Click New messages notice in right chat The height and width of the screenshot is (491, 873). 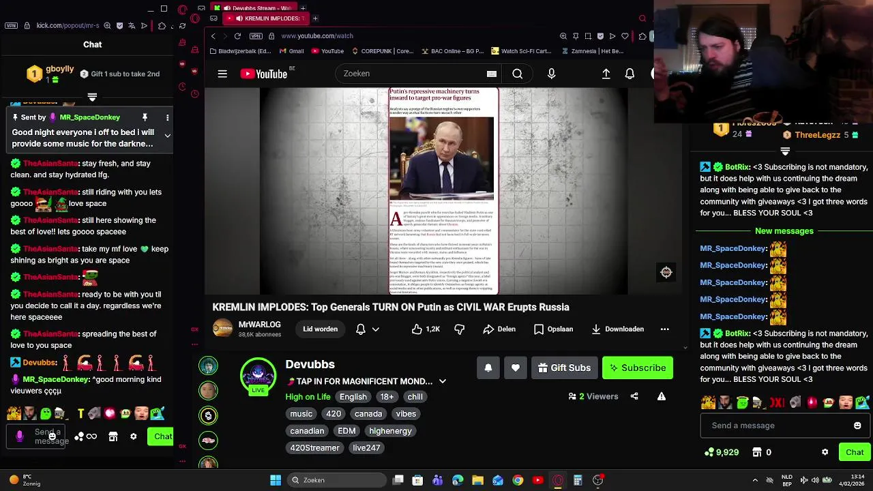[784, 231]
